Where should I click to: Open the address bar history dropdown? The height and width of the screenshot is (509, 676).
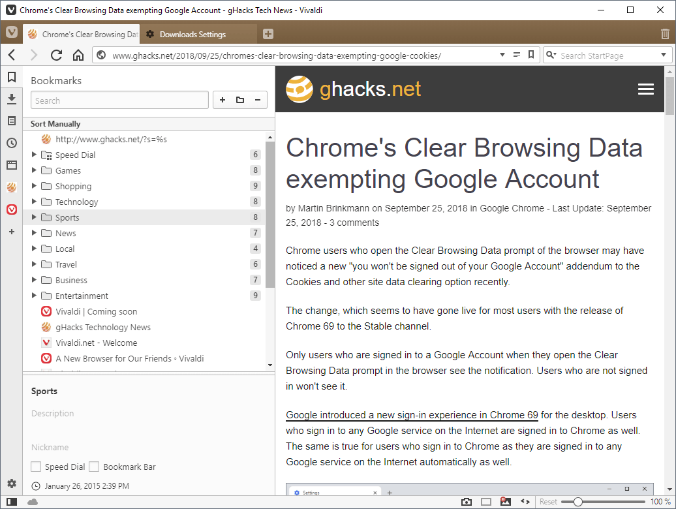pos(502,55)
